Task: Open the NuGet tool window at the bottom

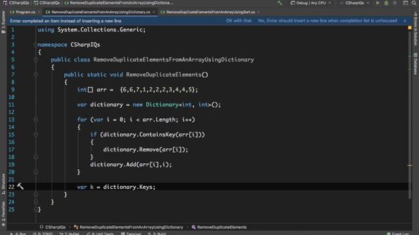Action: [x=69, y=234]
